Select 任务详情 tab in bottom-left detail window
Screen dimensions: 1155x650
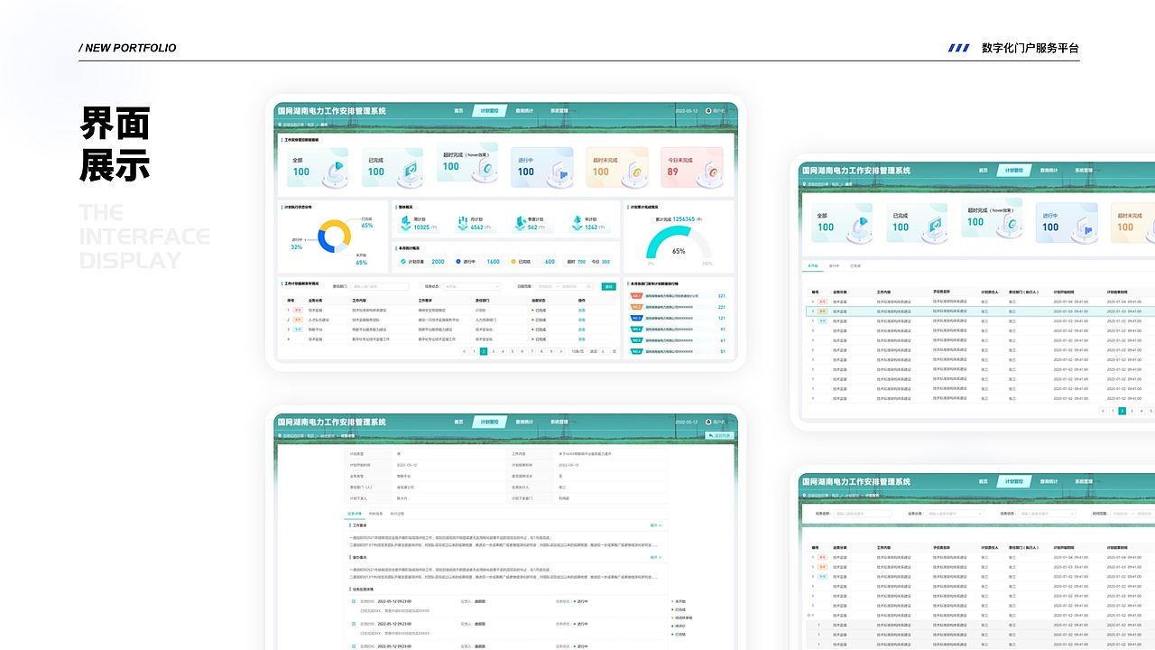(x=355, y=514)
